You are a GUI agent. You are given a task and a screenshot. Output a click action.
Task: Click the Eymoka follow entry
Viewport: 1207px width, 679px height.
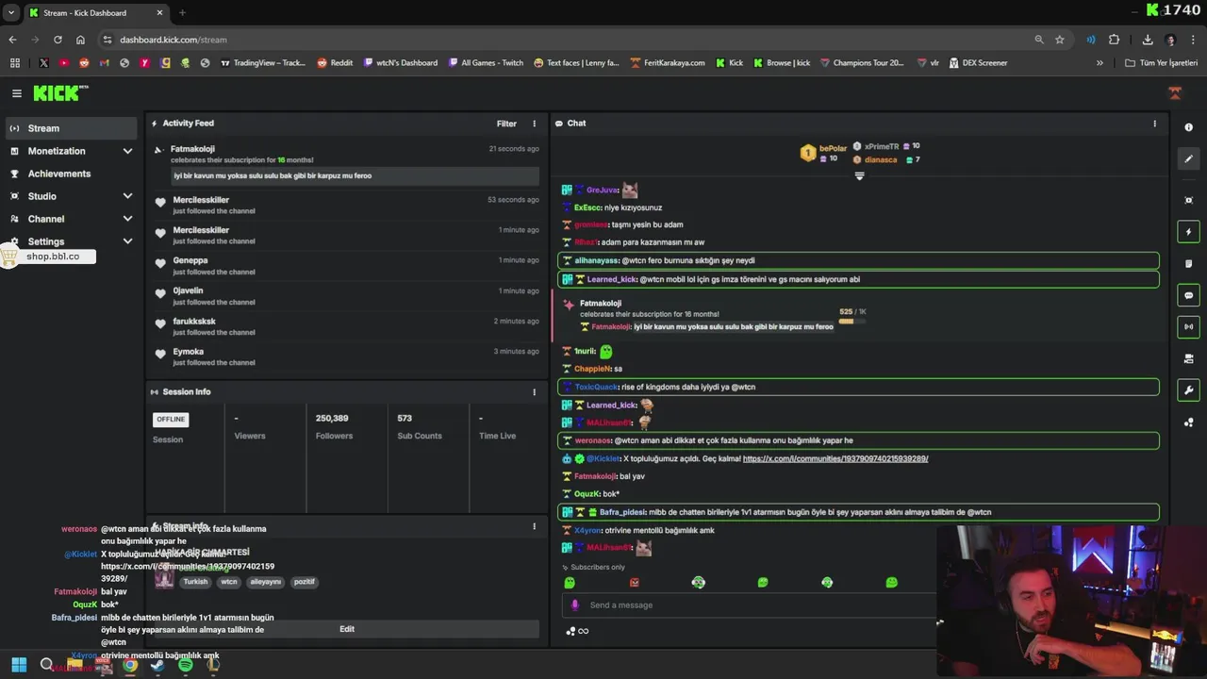pyautogui.click(x=347, y=356)
